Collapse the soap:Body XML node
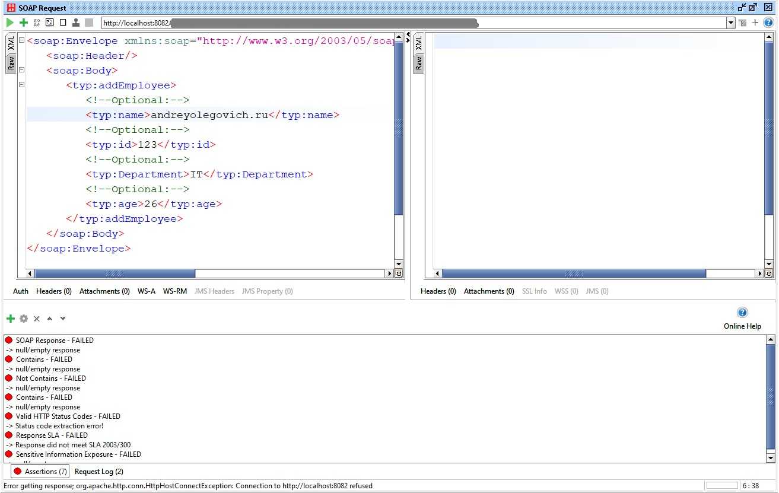The height and width of the screenshot is (493, 779). (x=21, y=70)
